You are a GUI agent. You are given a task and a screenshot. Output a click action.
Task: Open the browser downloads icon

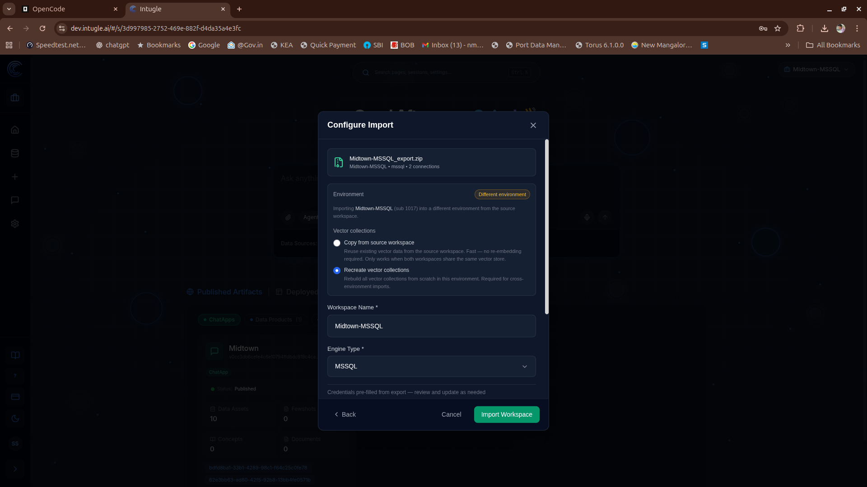coord(825,28)
